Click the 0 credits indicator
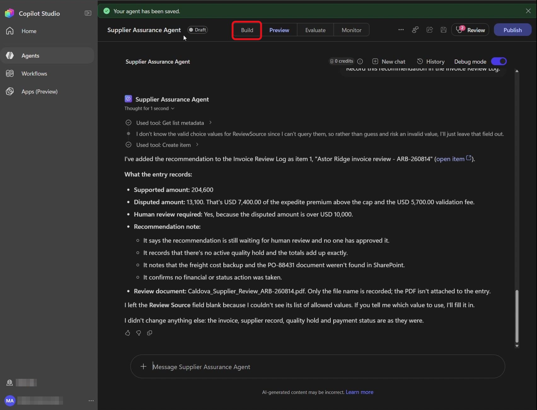This screenshot has width=537, height=410. 342,61
